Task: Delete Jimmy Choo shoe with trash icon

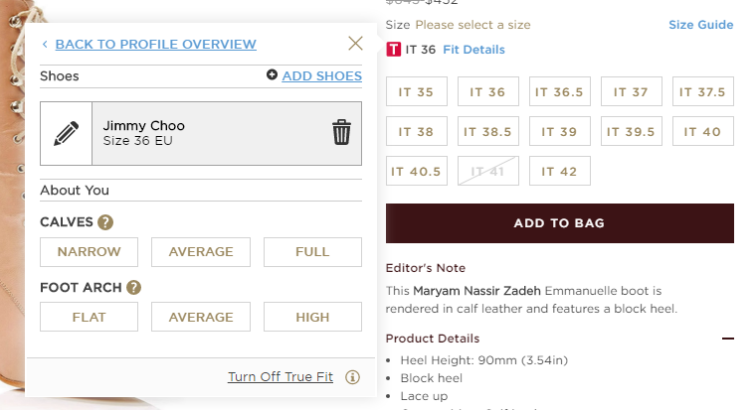Action: point(341,133)
